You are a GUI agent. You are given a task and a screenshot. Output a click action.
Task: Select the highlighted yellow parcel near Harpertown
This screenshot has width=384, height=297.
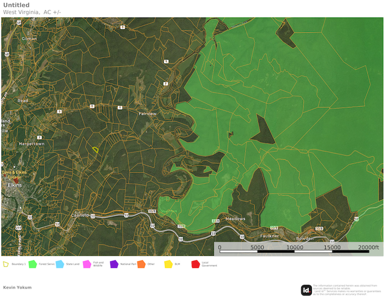click(x=96, y=150)
